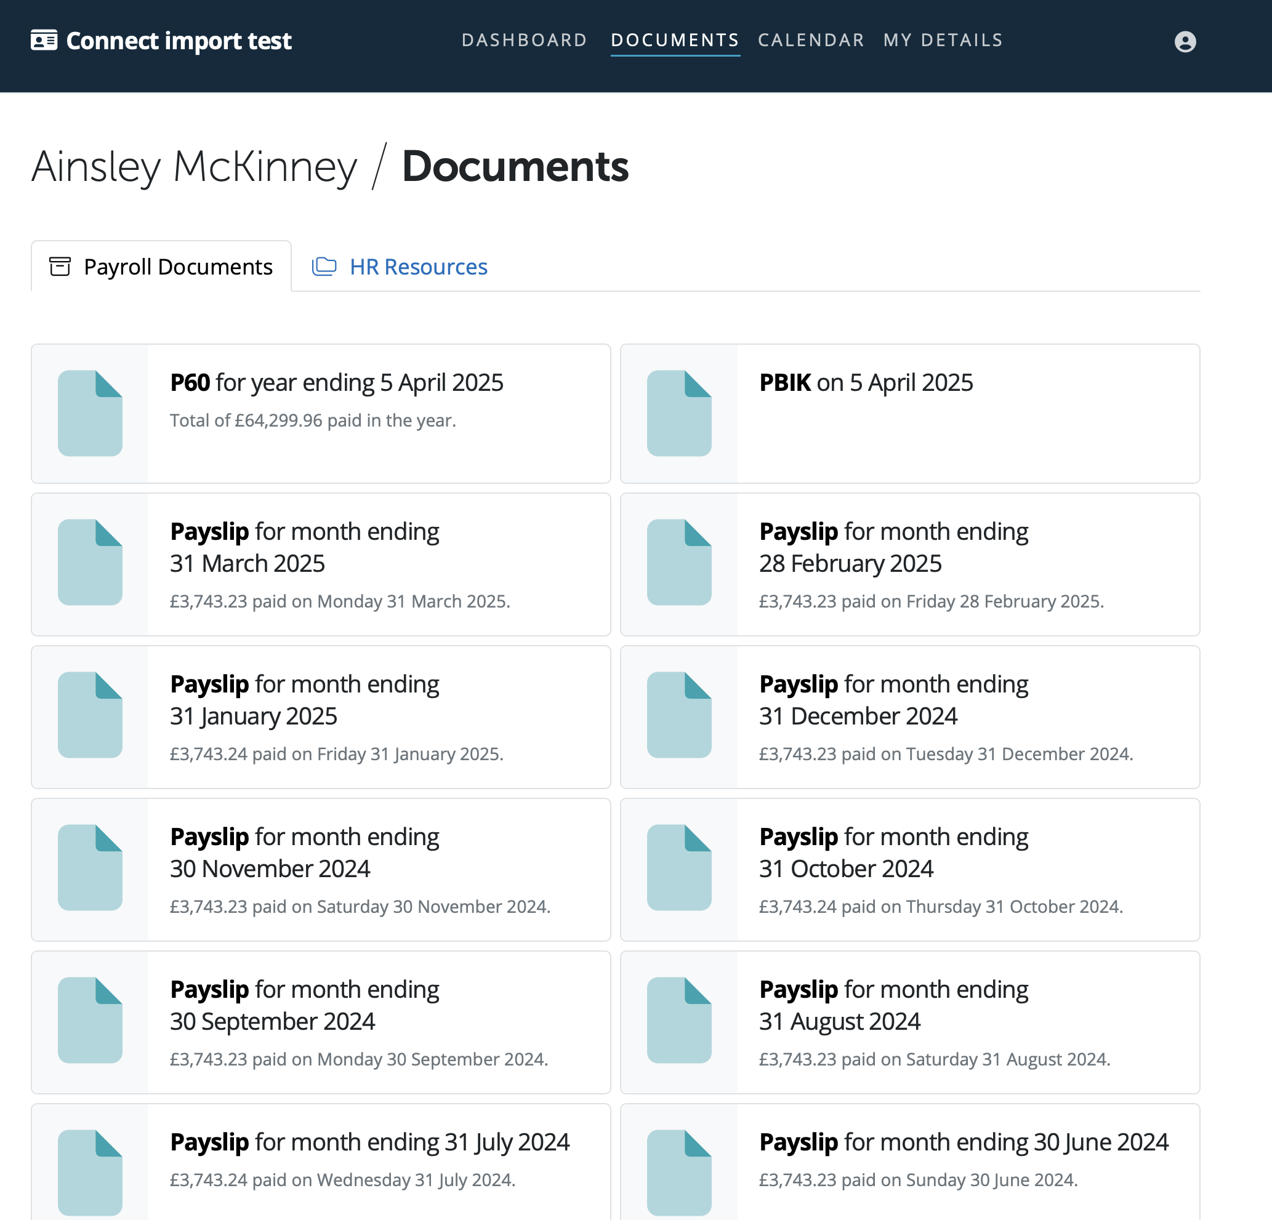Open the Dashboard navigation item
The image size is (1272, 1220).
pos(524,40)
